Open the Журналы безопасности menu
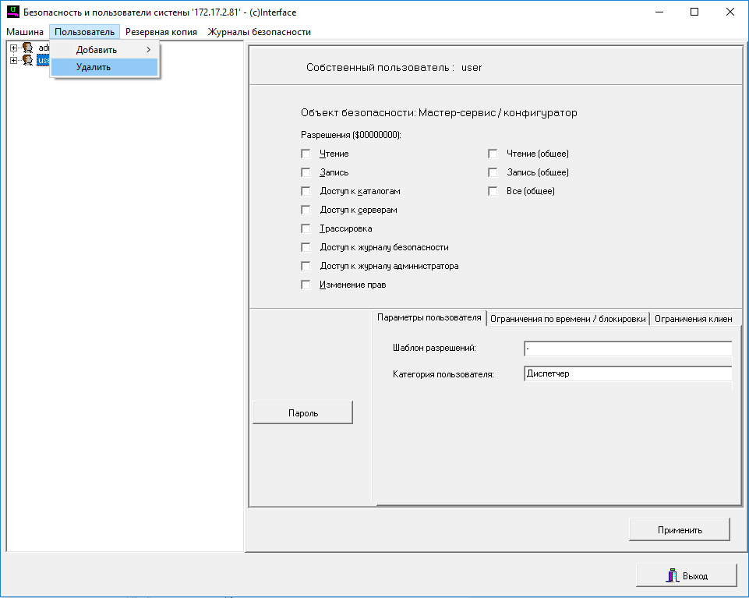This screenshot has width=749, height=598. pos(259,32)
